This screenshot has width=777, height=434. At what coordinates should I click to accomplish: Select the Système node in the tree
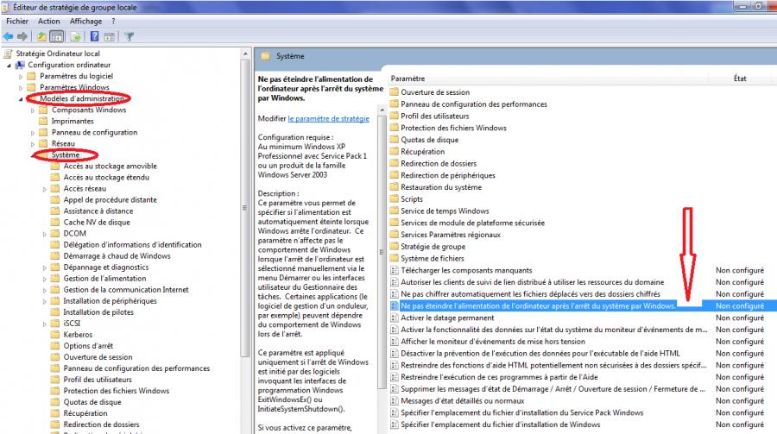coord(66,154)
